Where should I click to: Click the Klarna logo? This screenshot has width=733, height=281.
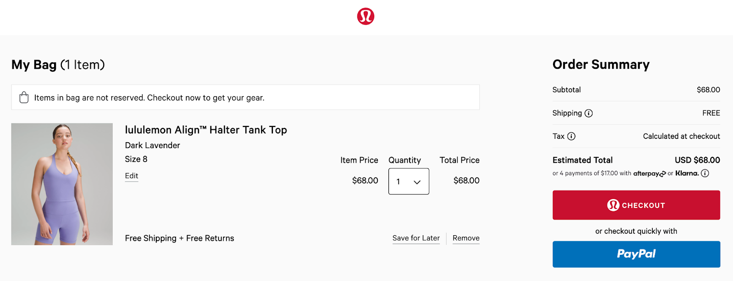point(687,173)
